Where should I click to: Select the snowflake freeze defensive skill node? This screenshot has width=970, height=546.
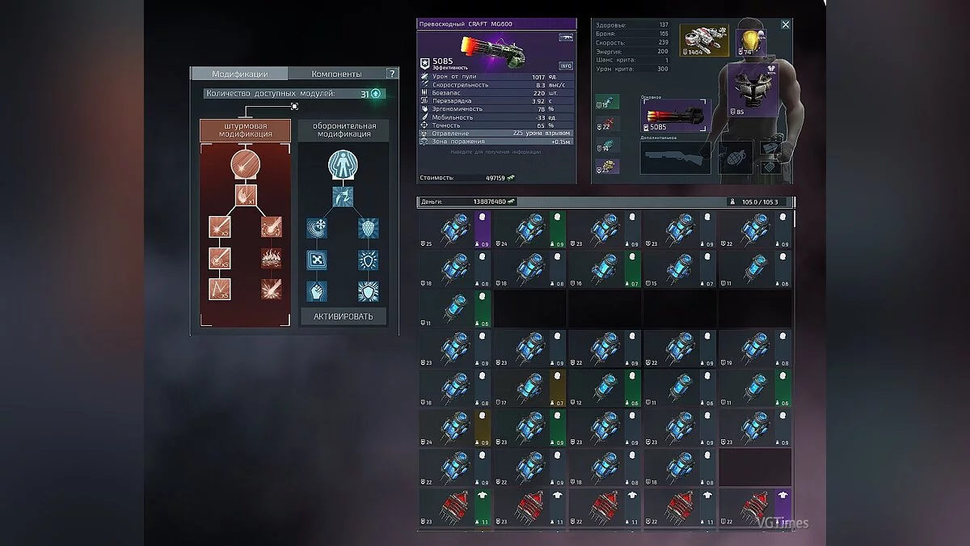[316, 227]
